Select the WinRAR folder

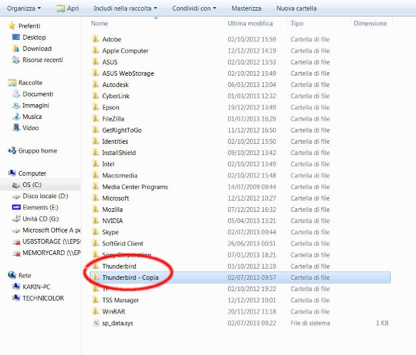coord(113,311)
